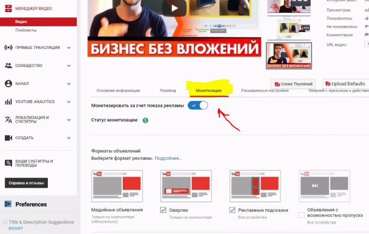
Task: Expand the YouTube Analytics section chevron
Action: click(x=69, y=102)
